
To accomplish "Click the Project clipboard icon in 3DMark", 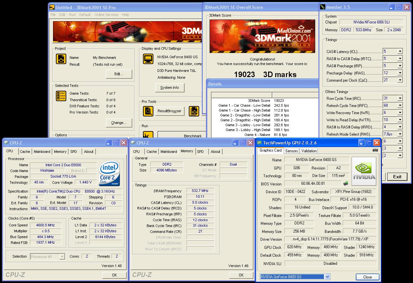I will coord(61,59).
